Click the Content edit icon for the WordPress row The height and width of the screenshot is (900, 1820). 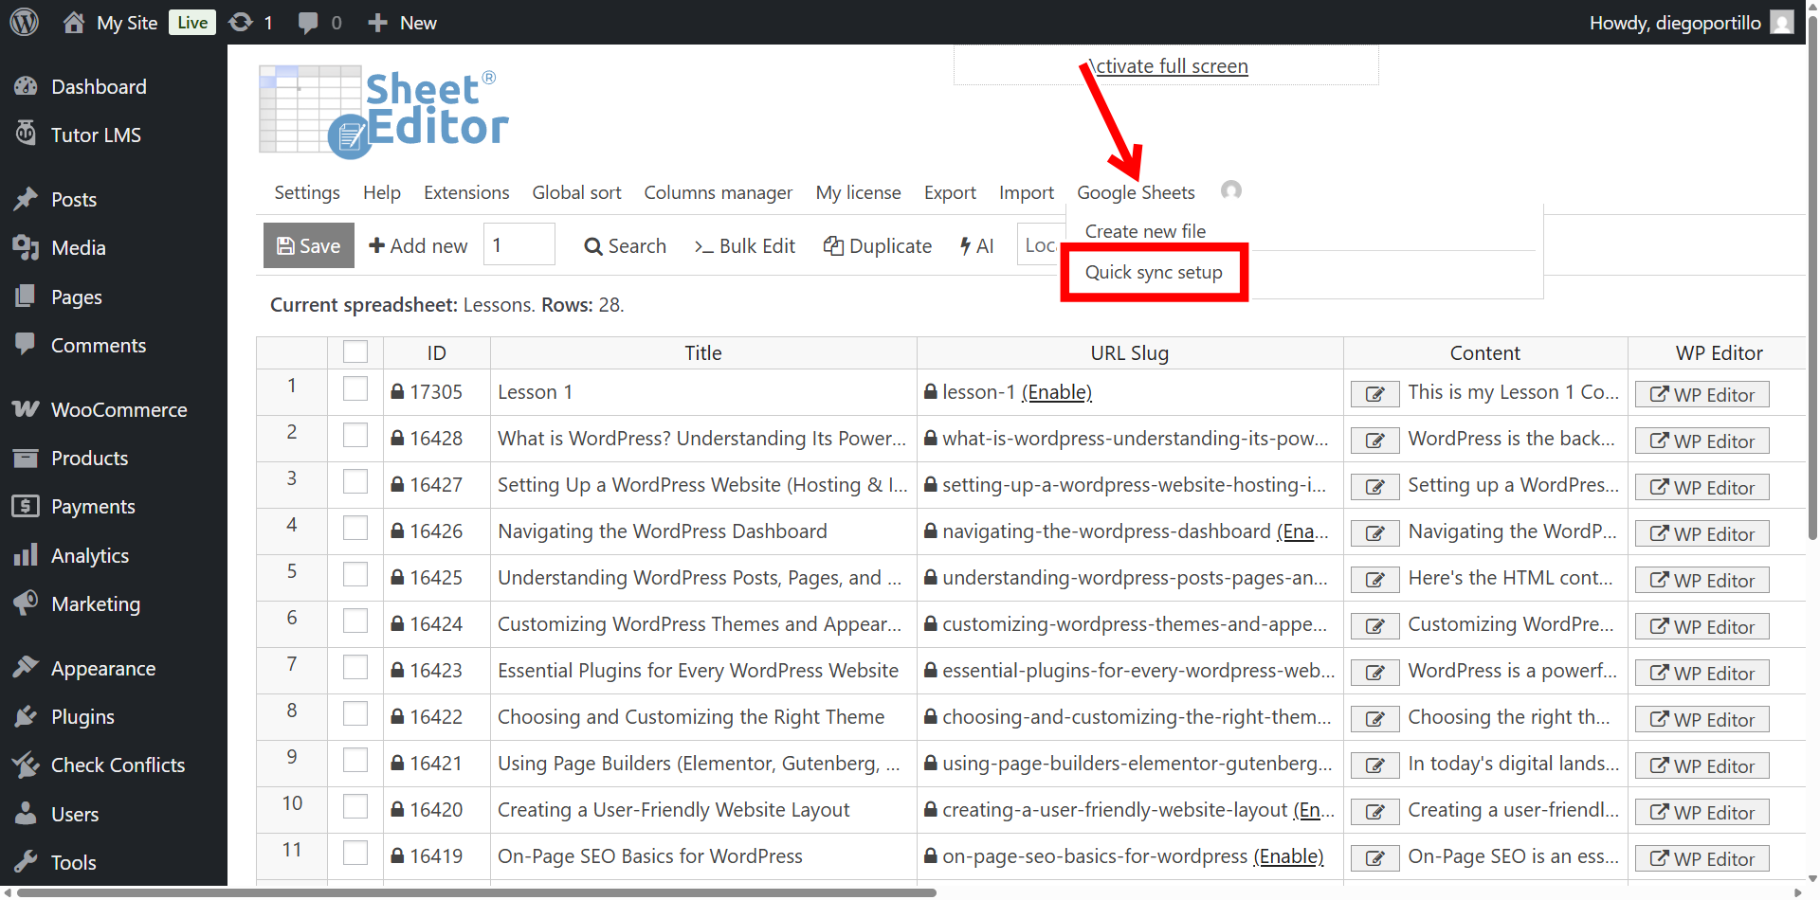coord(1375,440)
